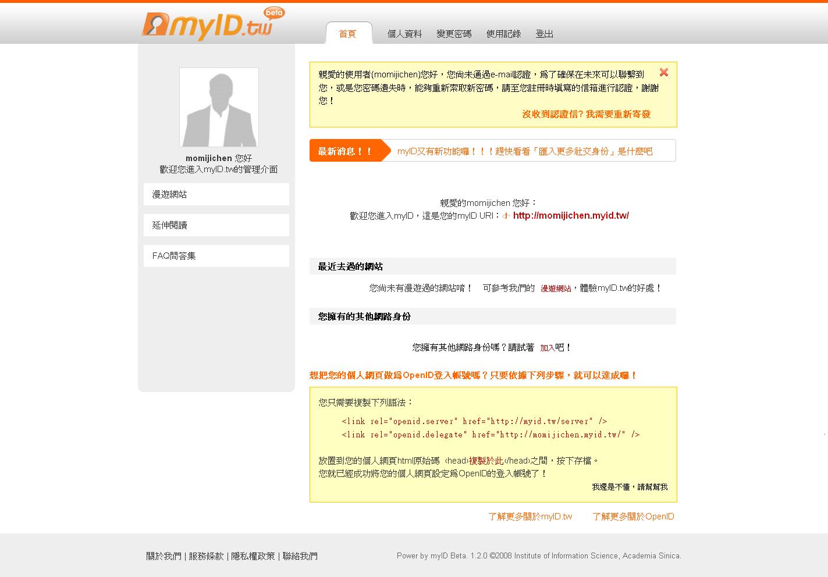Click the user profile avatar picture
The image size is (828, 577).
click(219, 107)
